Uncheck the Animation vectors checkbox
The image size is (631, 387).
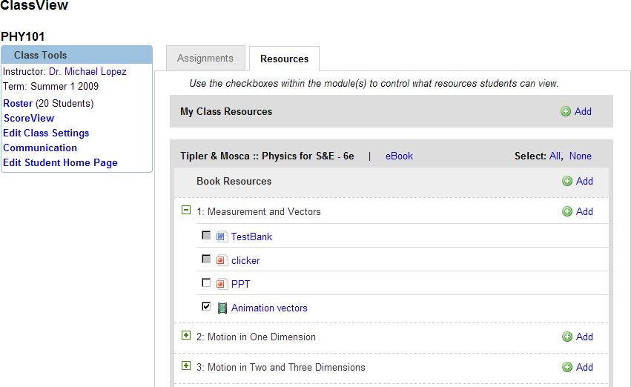coord(206,306)
